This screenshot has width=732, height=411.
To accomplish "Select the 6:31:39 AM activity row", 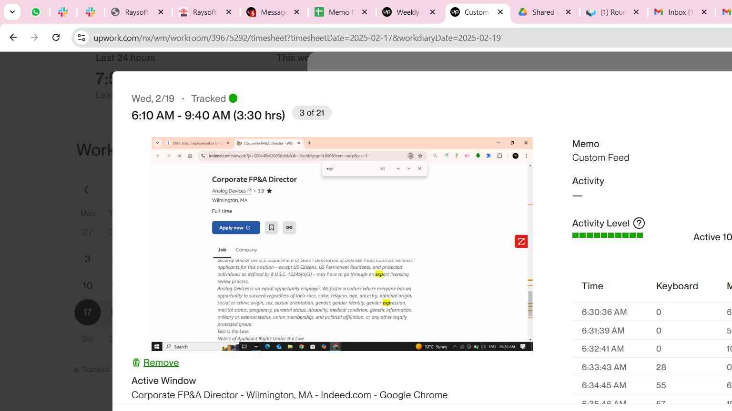I will (652, 331).
